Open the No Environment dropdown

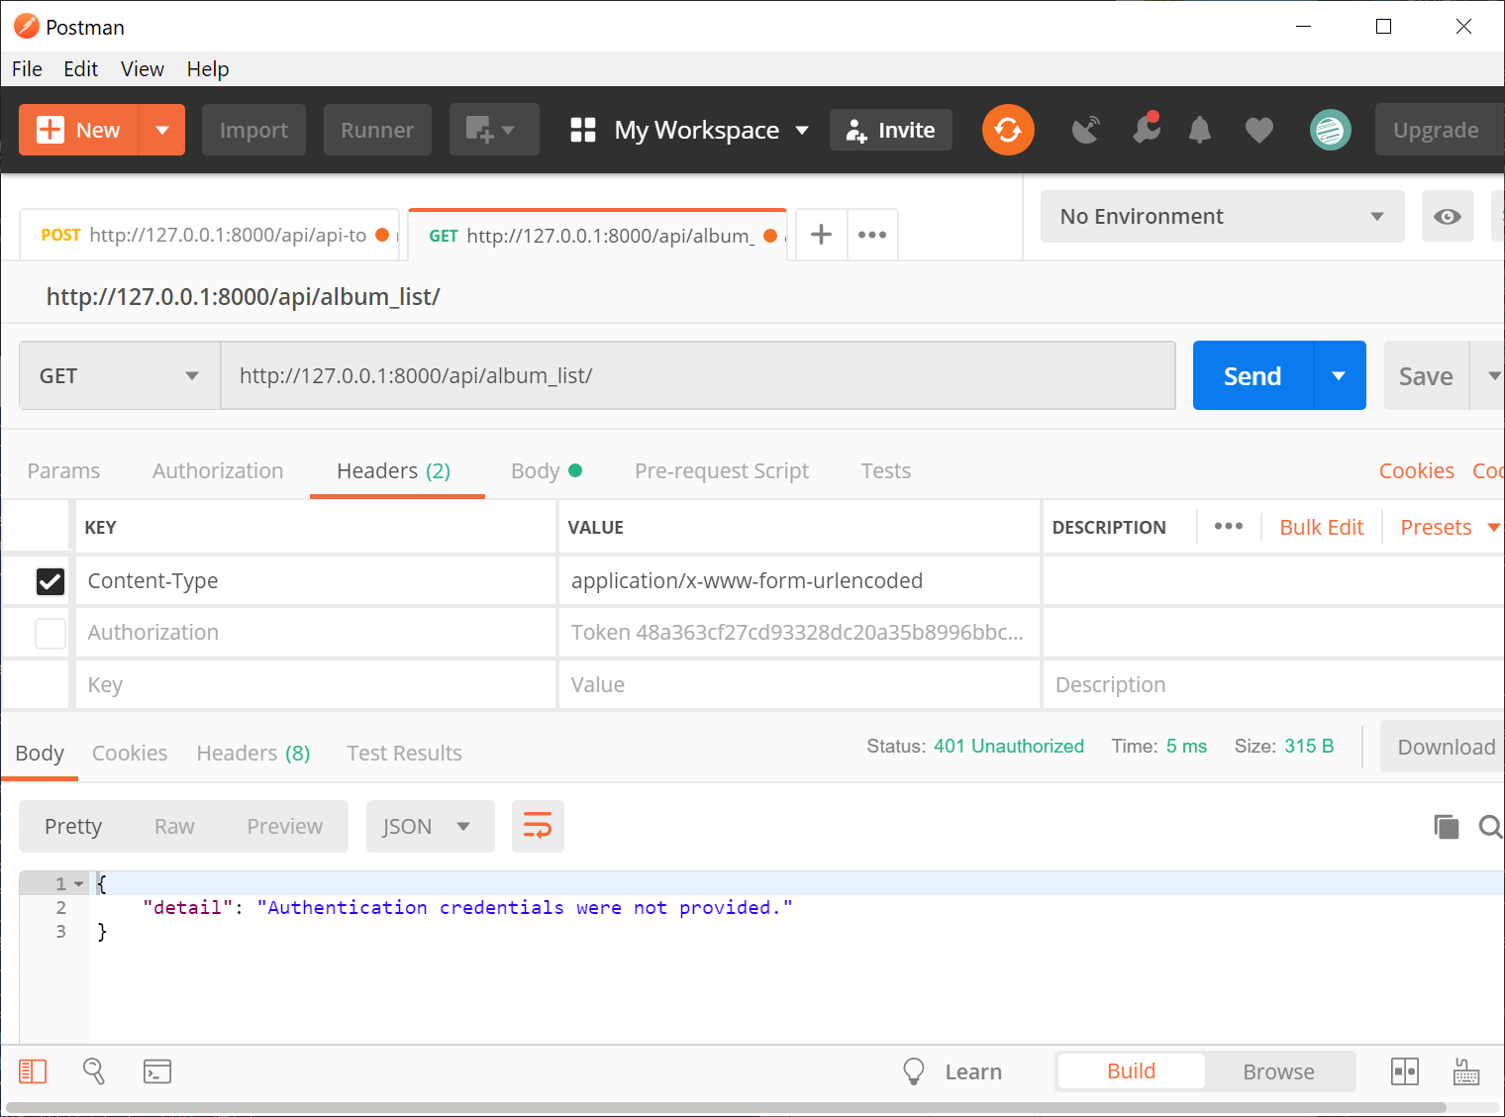tap(1222, 216)
